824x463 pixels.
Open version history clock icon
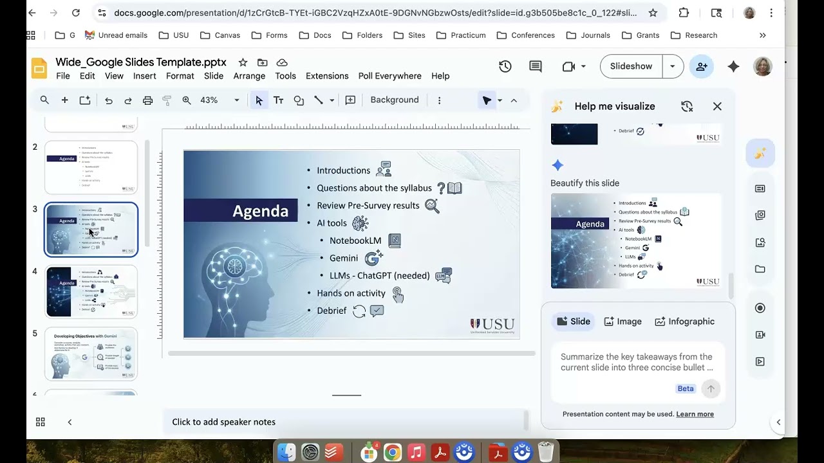tap(505, 66)
